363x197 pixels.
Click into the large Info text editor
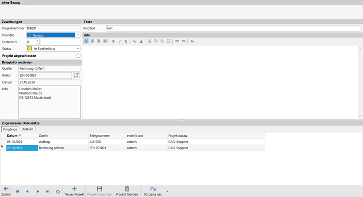[x=221, y=82]
